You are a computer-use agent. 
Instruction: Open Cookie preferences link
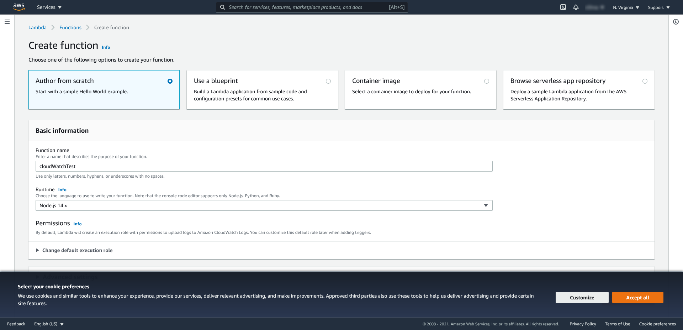click(x=657, y=324)
